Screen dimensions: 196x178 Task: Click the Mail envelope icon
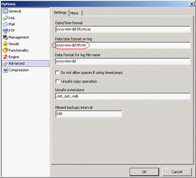(x=5, y=24)
